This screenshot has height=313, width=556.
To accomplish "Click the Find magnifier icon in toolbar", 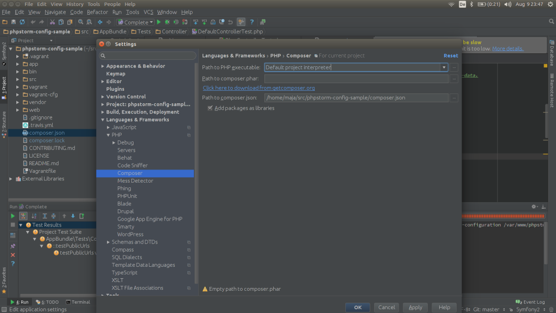I will click(80, 22).
